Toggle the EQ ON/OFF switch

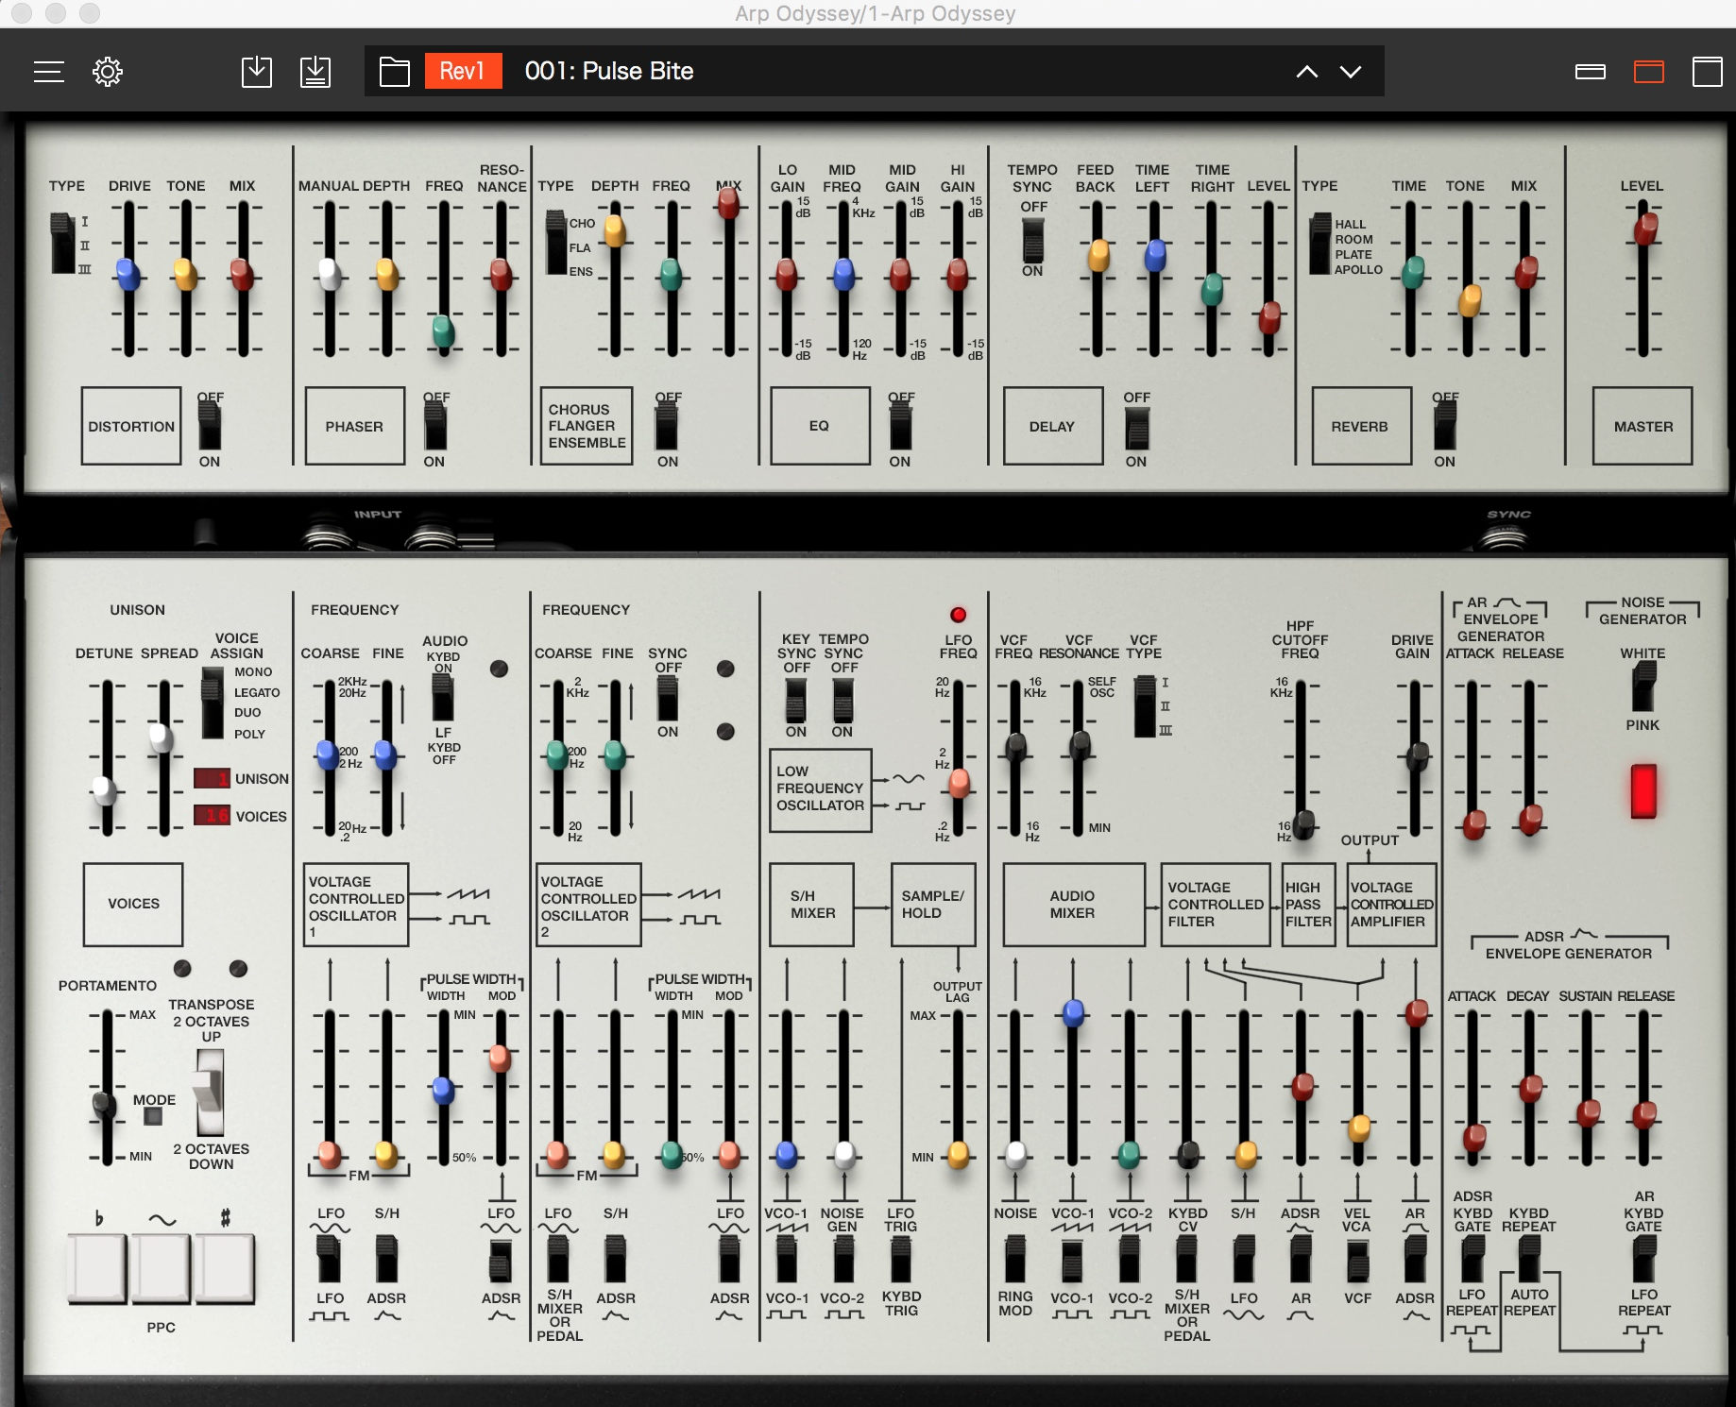pyautogui.click(x=901, y=427)
